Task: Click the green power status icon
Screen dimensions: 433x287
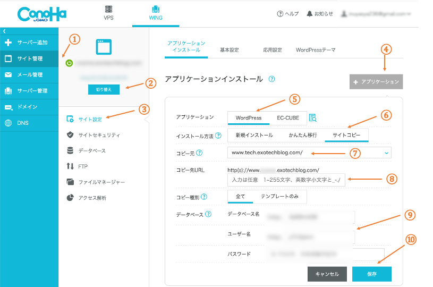Action: pyautogui.click(x=69, y=63)
